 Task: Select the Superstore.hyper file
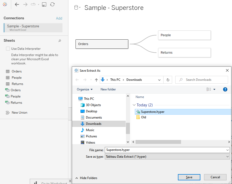point(183,112)
